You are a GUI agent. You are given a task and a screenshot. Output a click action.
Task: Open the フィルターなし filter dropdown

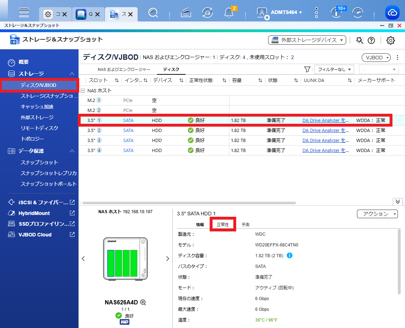point(334,69)
